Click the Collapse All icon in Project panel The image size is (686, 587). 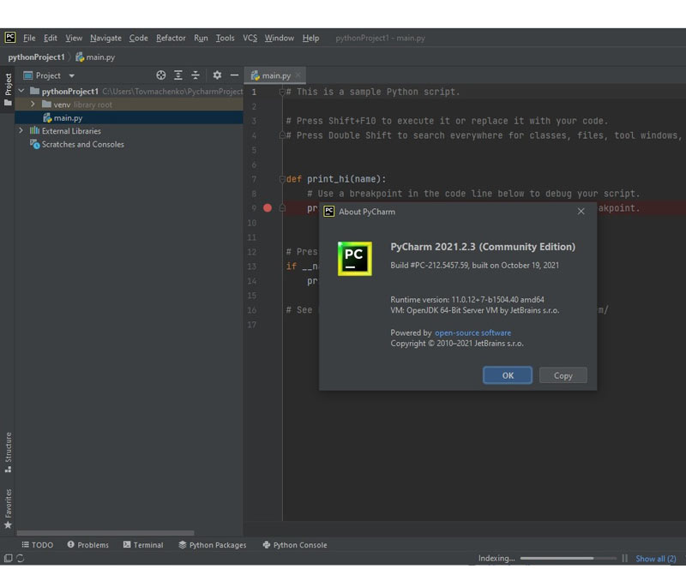[x=196, y=75]
